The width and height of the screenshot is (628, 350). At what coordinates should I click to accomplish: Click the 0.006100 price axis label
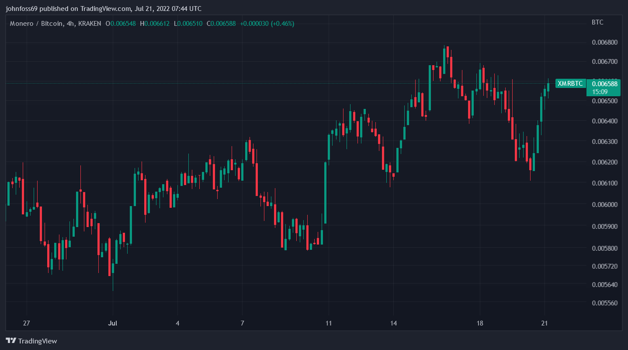click(605, 183)
